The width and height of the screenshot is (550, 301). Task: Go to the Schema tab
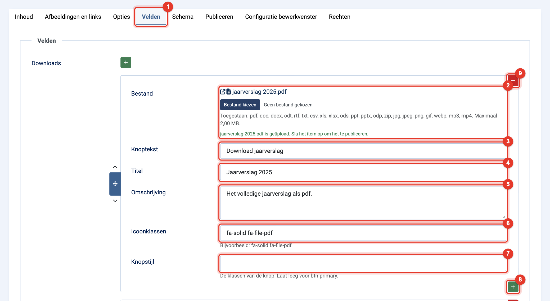click(x=183, y=17)
